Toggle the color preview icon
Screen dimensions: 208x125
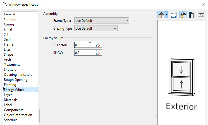coord(183,15)
